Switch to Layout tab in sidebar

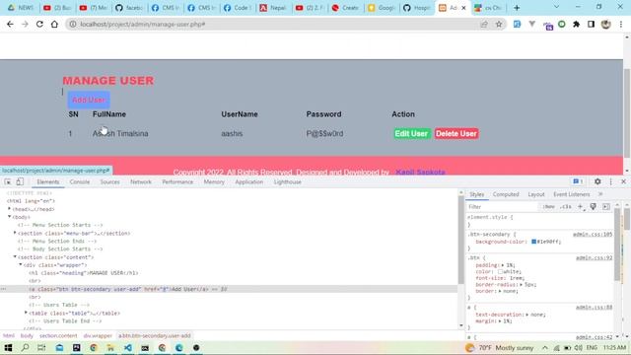point(536,194)
